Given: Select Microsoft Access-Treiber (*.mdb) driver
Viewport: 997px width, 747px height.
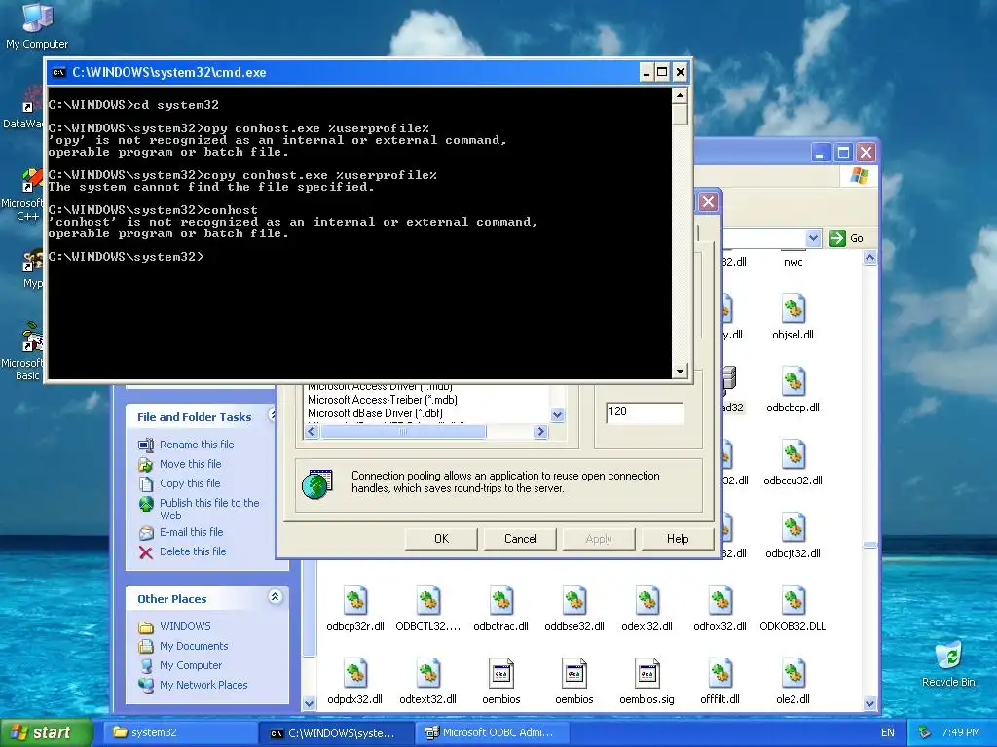Looking at the screenshot, I should (382, 400).
